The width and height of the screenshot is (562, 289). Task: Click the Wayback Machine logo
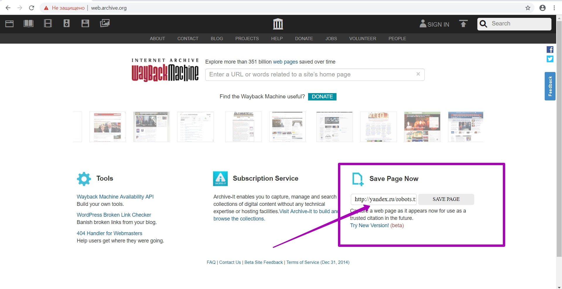click(x=165, y=70)
